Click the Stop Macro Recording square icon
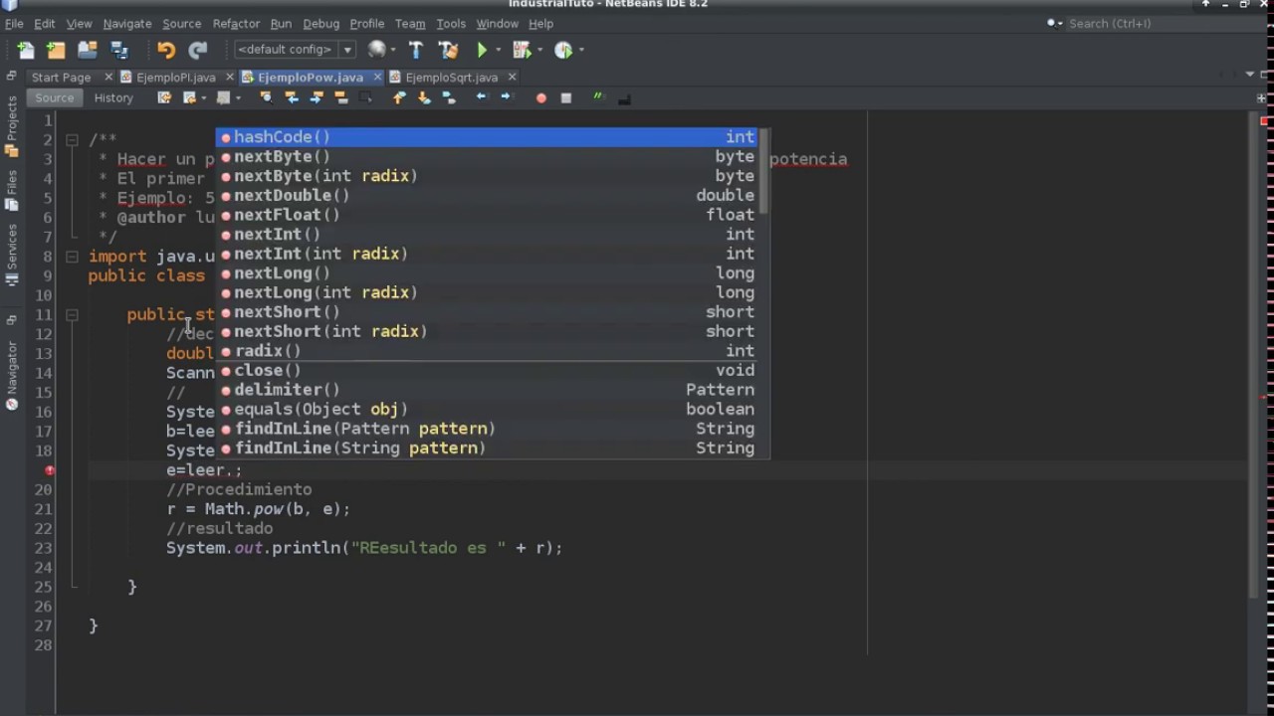The width and height of the screenshot is (1274, 716). click(566, 98)
